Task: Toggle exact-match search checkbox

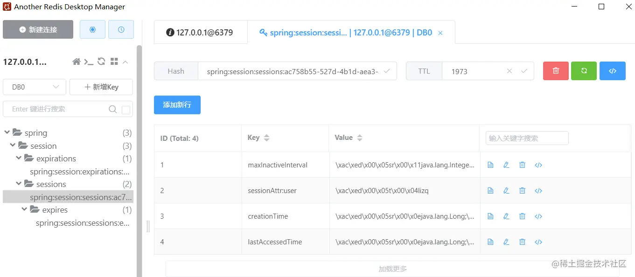Action: (x=126, y=110)
